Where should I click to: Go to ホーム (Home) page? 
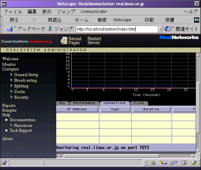(x=82, y=20)
